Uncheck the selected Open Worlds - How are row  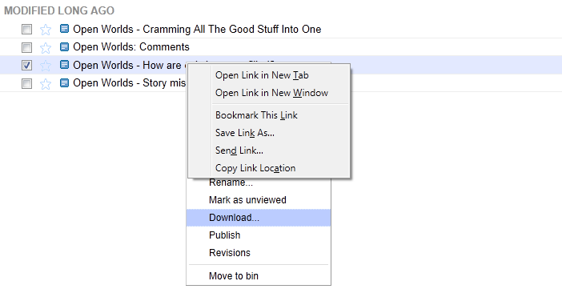(26, 65)
